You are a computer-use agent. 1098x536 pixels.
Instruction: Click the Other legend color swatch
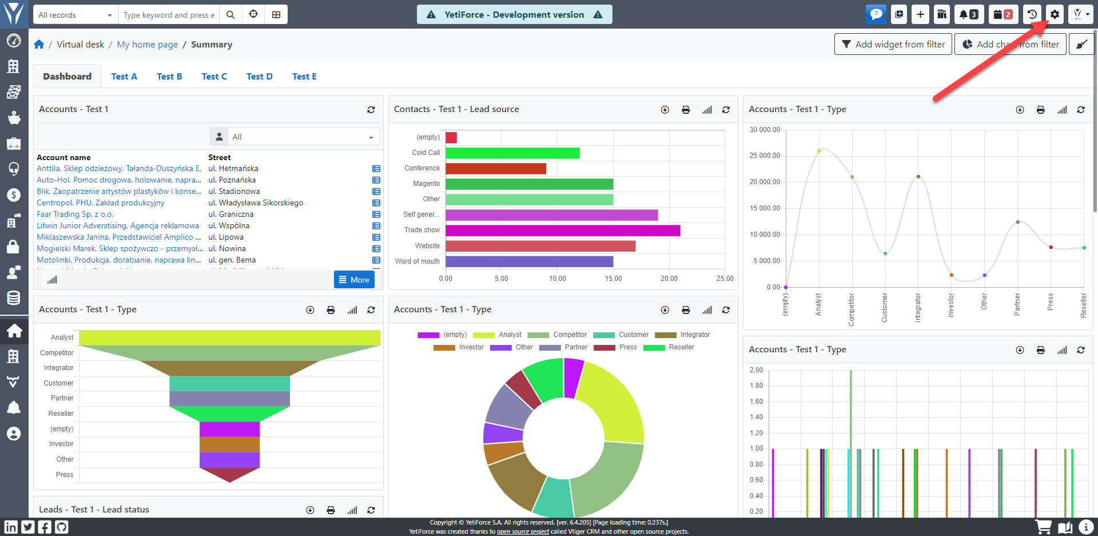[500, 347]
